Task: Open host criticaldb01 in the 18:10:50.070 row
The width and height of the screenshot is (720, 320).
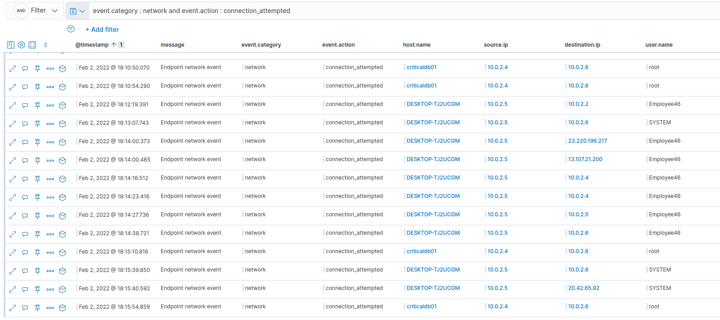Action: coord(421,67)
